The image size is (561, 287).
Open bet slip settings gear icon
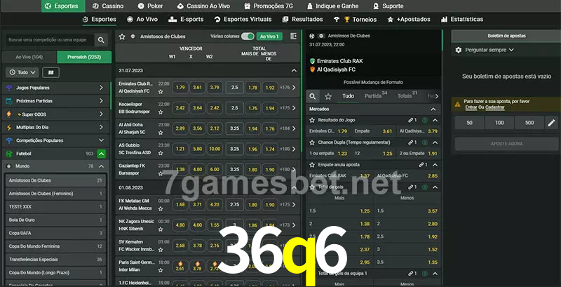click(x=459, y=50)
